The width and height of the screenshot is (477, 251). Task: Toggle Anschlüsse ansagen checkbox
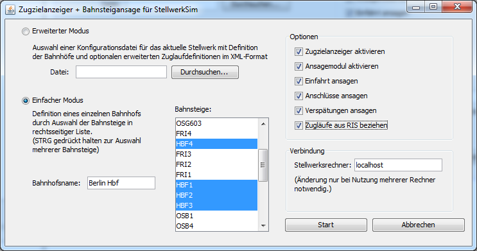pos(299,96)
